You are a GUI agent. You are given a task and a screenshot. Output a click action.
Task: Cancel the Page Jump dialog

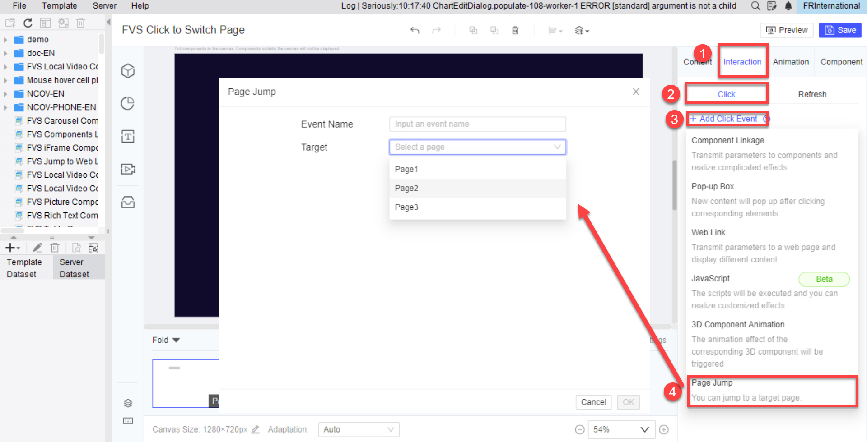(593, 402)
